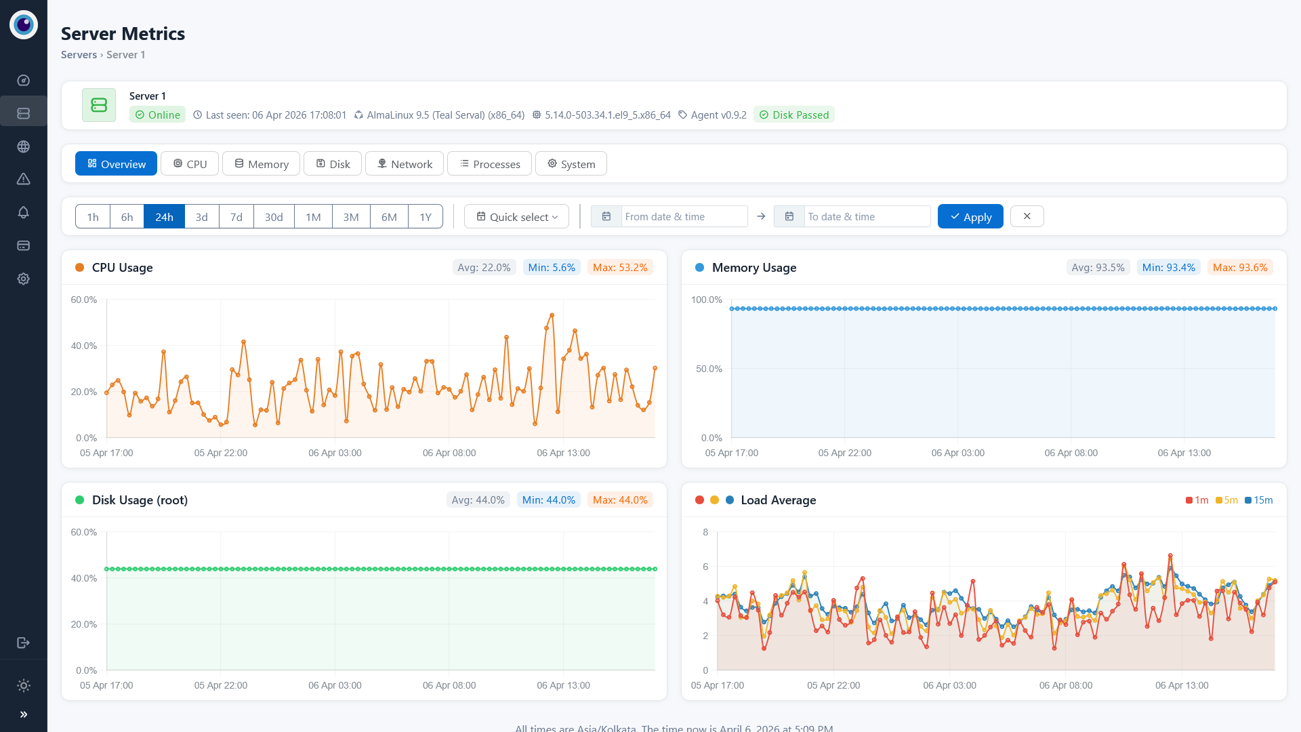The height and width of the screenshot is (732, 1301).
Task: Open the Quick select dropdown
Action: [516, 217]
